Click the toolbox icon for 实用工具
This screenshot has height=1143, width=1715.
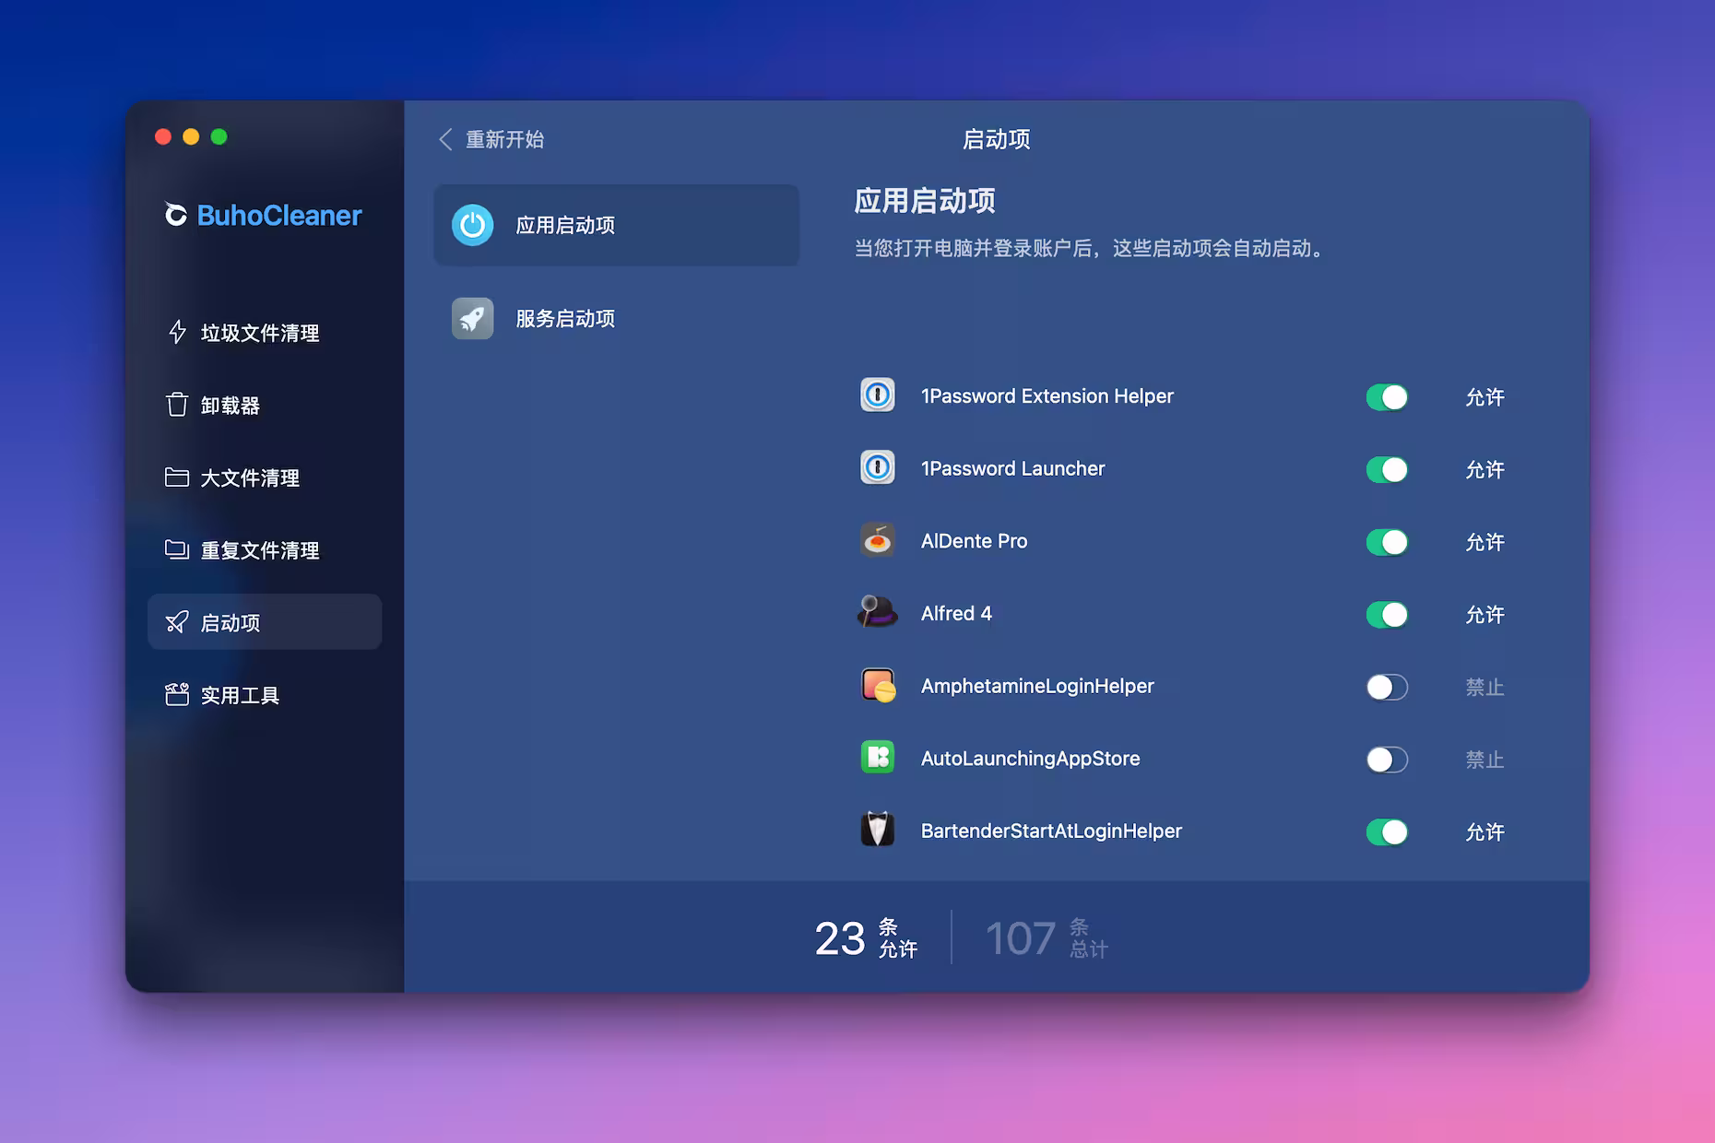tap(177, 694)
